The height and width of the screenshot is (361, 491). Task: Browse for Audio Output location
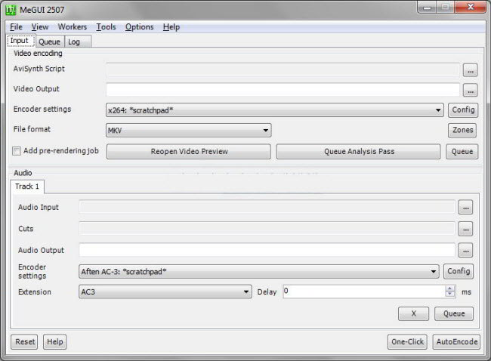465,250
